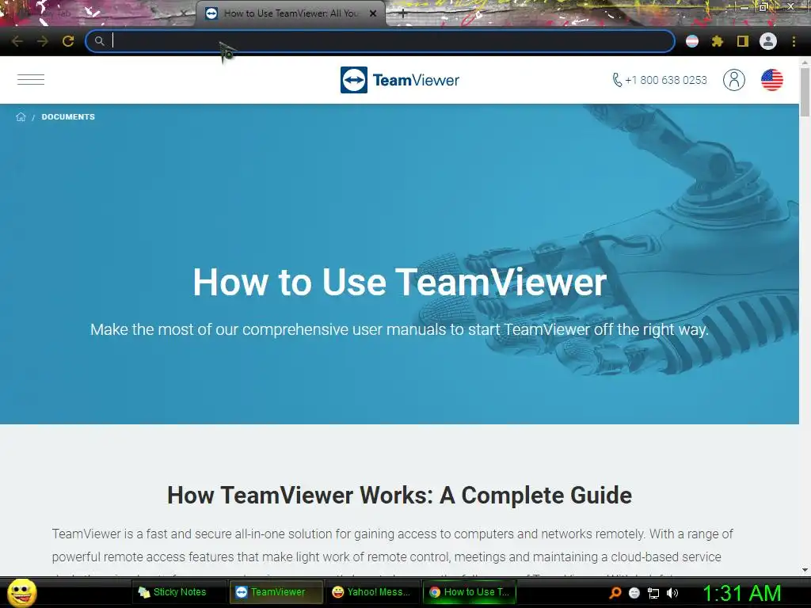
Task: Switch to the first New Tab tab
Action: point(98,13)
